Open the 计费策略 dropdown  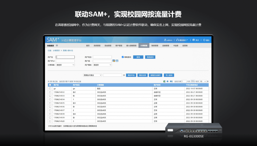click(x=65, y=65)
